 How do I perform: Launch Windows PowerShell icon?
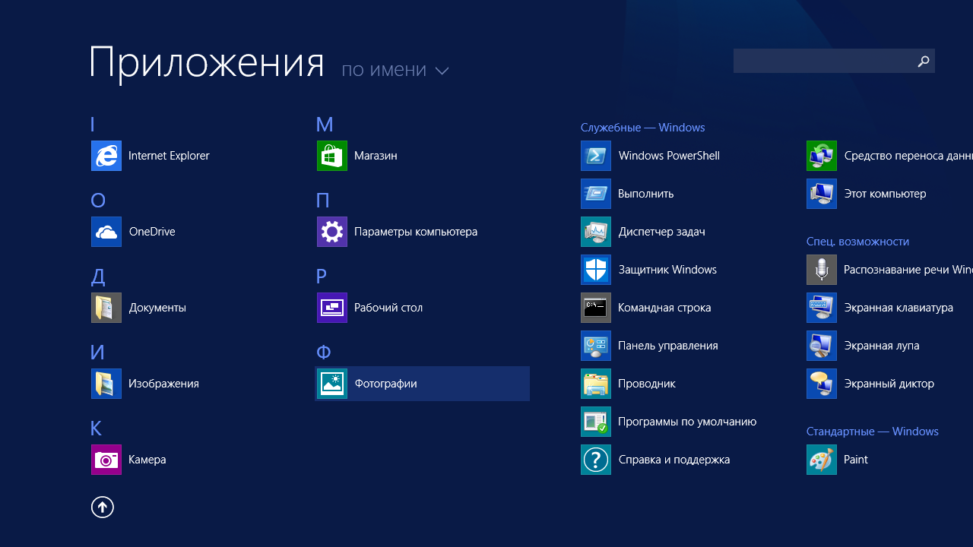click(596, 156)
